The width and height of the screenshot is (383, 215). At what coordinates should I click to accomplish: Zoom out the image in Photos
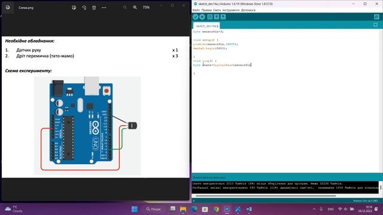[x=125, y=7]
